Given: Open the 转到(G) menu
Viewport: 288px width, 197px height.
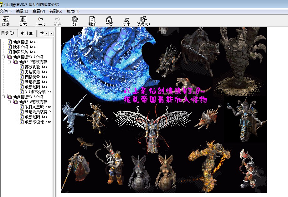Looking at the screenshot, I should (x=56, y=11).
